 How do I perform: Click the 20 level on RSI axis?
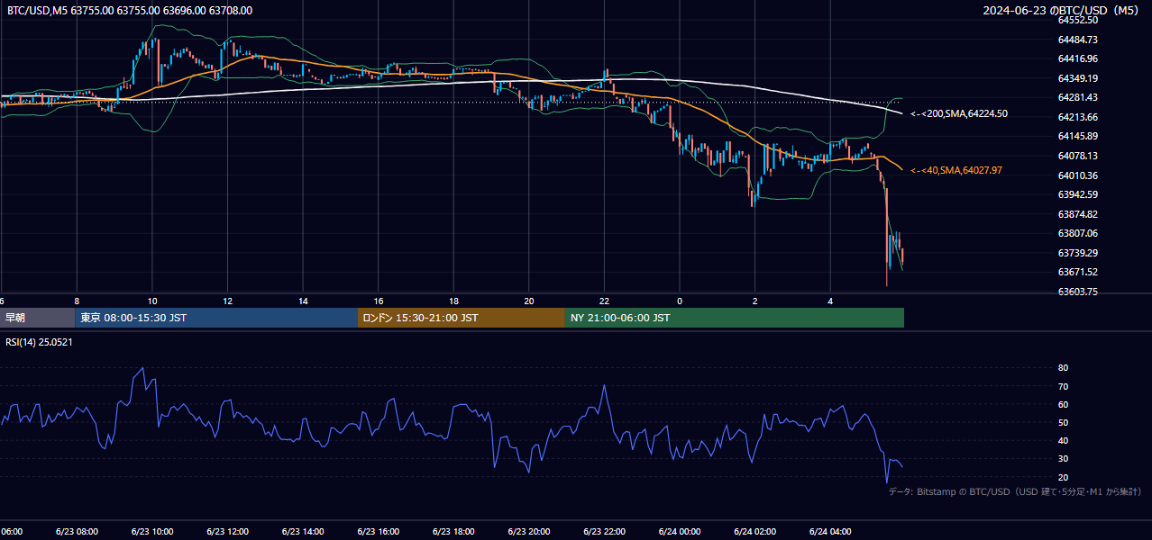click(x=1063, y=477)
